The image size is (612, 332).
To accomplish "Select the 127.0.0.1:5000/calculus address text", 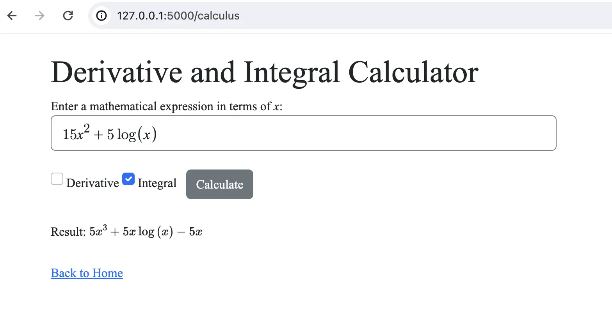I will point(178,16).
